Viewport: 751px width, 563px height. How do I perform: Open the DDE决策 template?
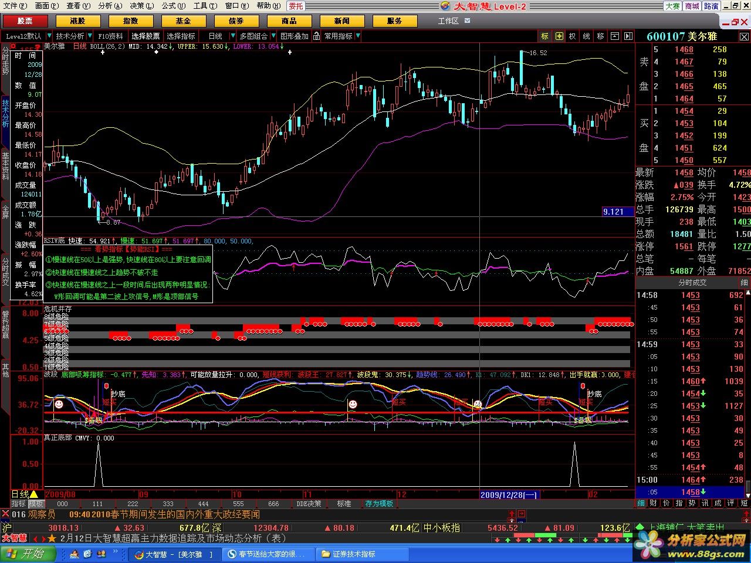tap(309, 504)
